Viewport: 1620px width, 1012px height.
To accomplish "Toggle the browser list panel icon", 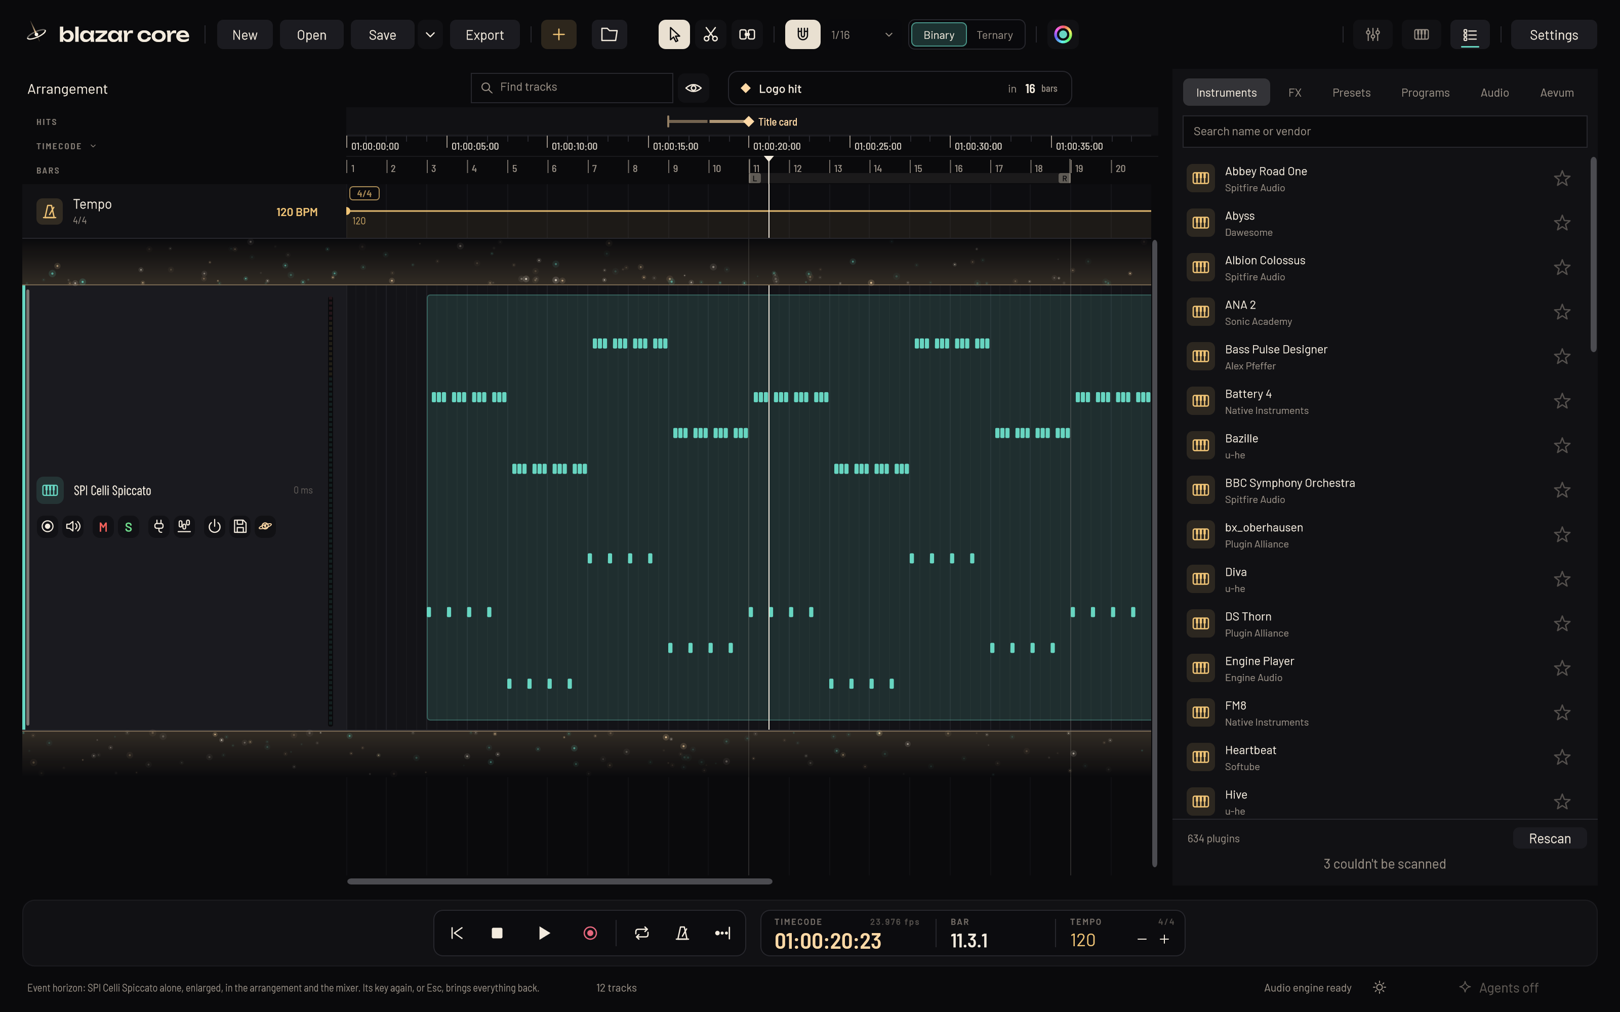I will click(x=1470, y=35).
